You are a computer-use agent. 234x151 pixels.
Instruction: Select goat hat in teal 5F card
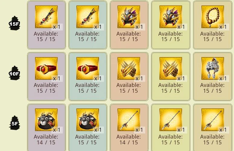pos(88,120)
